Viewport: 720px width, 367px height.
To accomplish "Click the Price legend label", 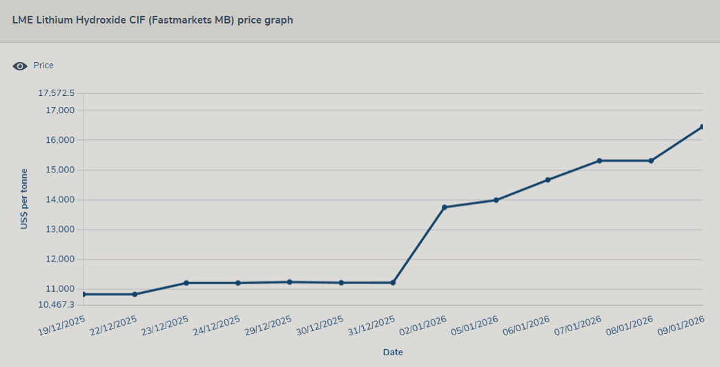I will pos(43,66).
